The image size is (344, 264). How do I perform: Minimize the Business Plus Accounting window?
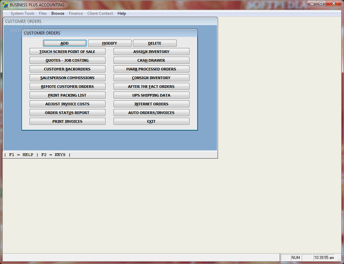(x=312, y=4)
